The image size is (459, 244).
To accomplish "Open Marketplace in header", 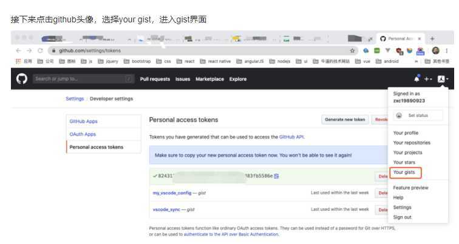I will click(209, 79).
